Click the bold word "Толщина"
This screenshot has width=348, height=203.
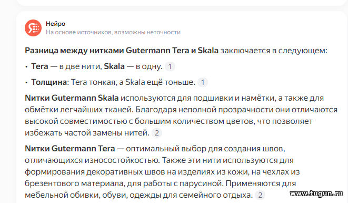point(49,82)
